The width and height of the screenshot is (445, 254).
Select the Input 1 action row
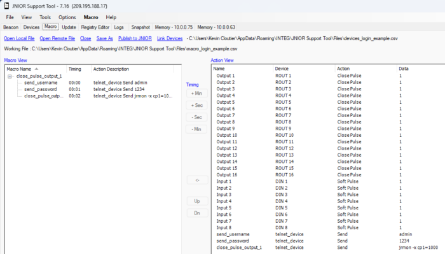(x=329, y=181)
